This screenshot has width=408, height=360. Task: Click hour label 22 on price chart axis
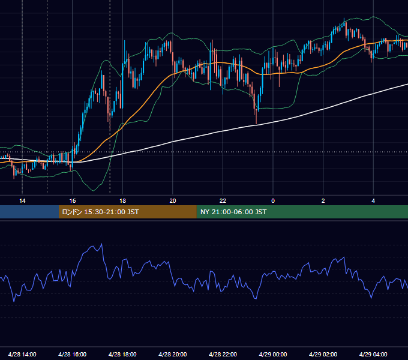[x=223, y=200]
